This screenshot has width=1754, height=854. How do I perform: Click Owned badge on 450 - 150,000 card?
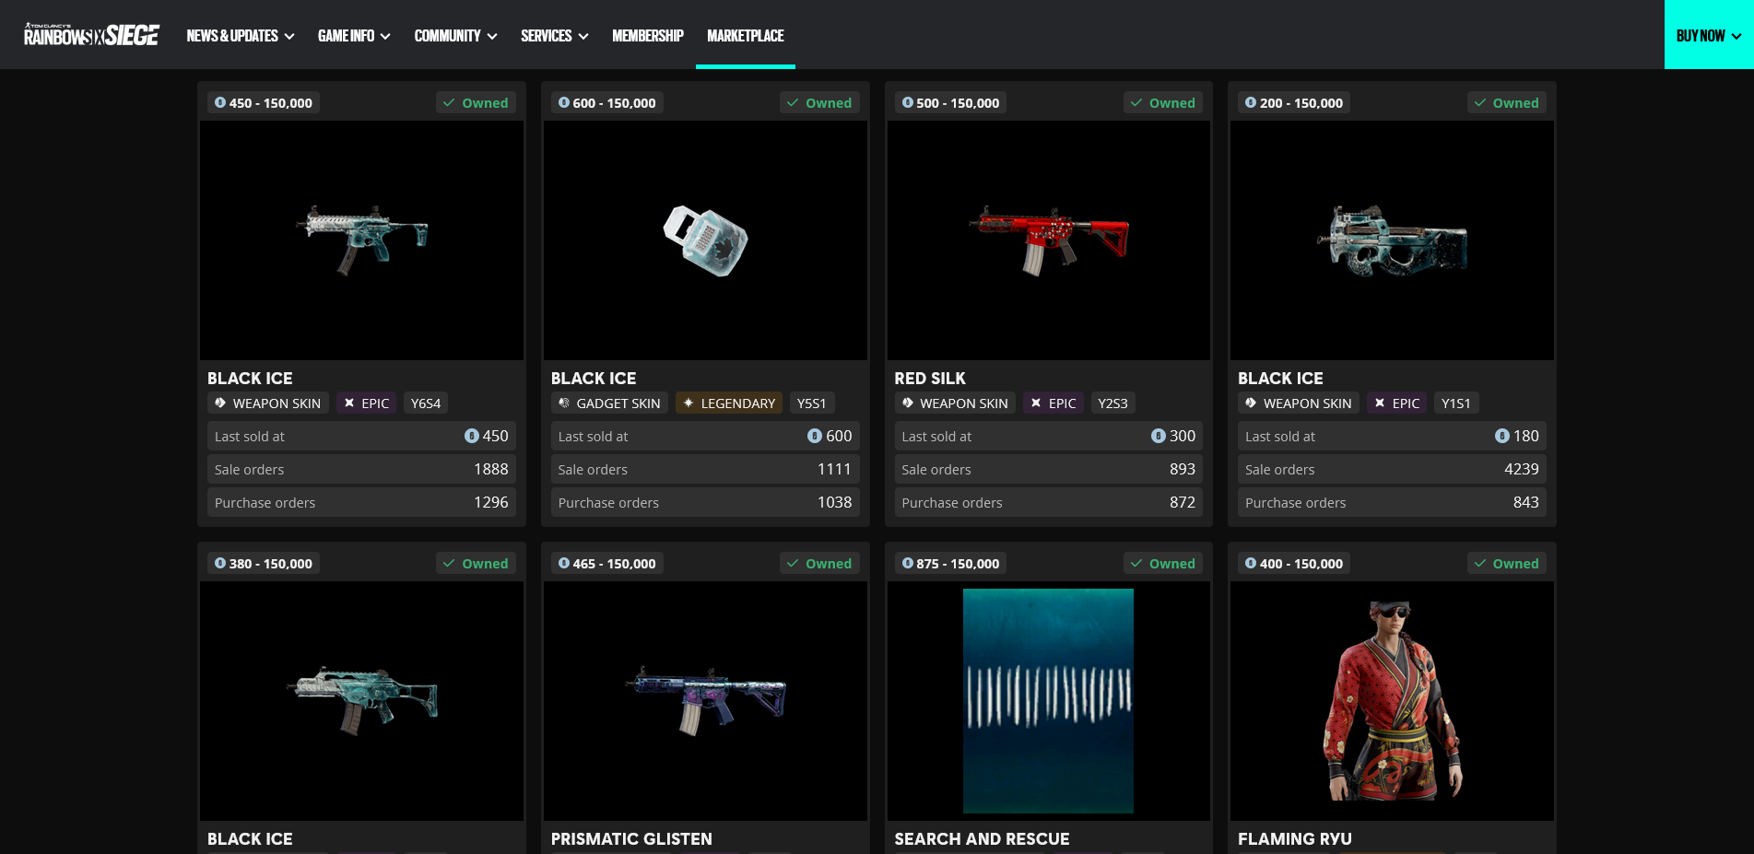tap(476, 102)
